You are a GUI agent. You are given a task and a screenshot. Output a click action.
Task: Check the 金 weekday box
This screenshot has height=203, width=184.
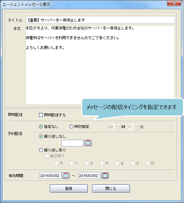point(117,163)
